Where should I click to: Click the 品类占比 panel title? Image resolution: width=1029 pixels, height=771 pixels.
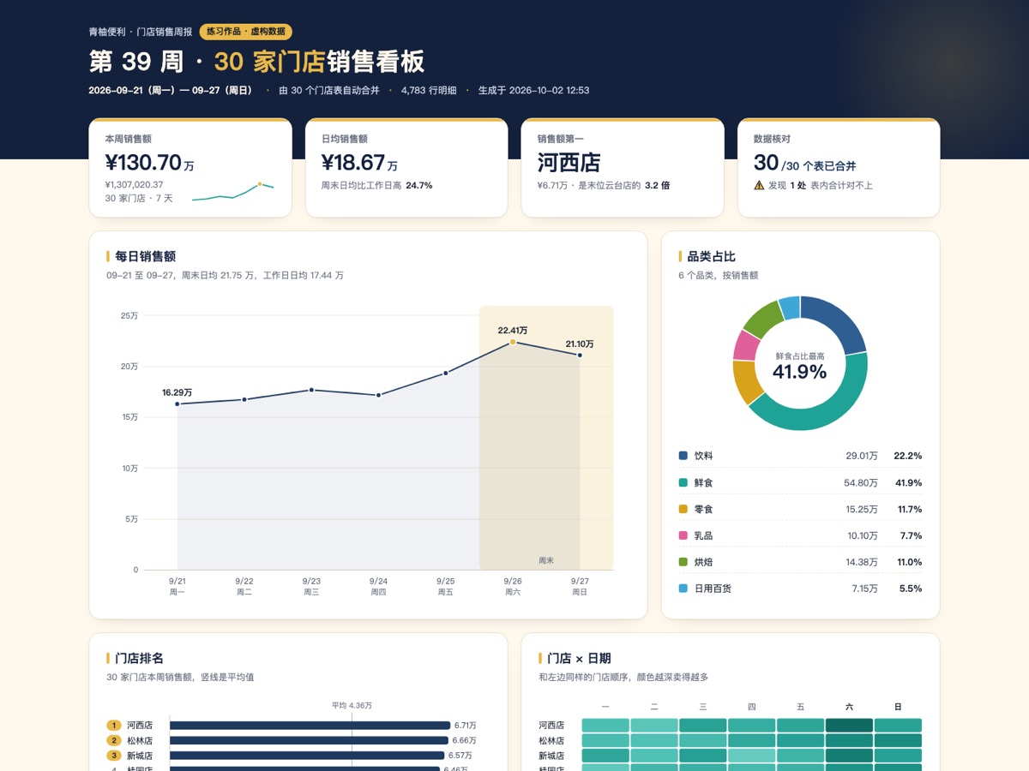[712, 256]
